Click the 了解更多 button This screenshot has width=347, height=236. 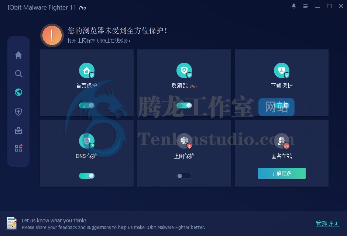(282, 173)
